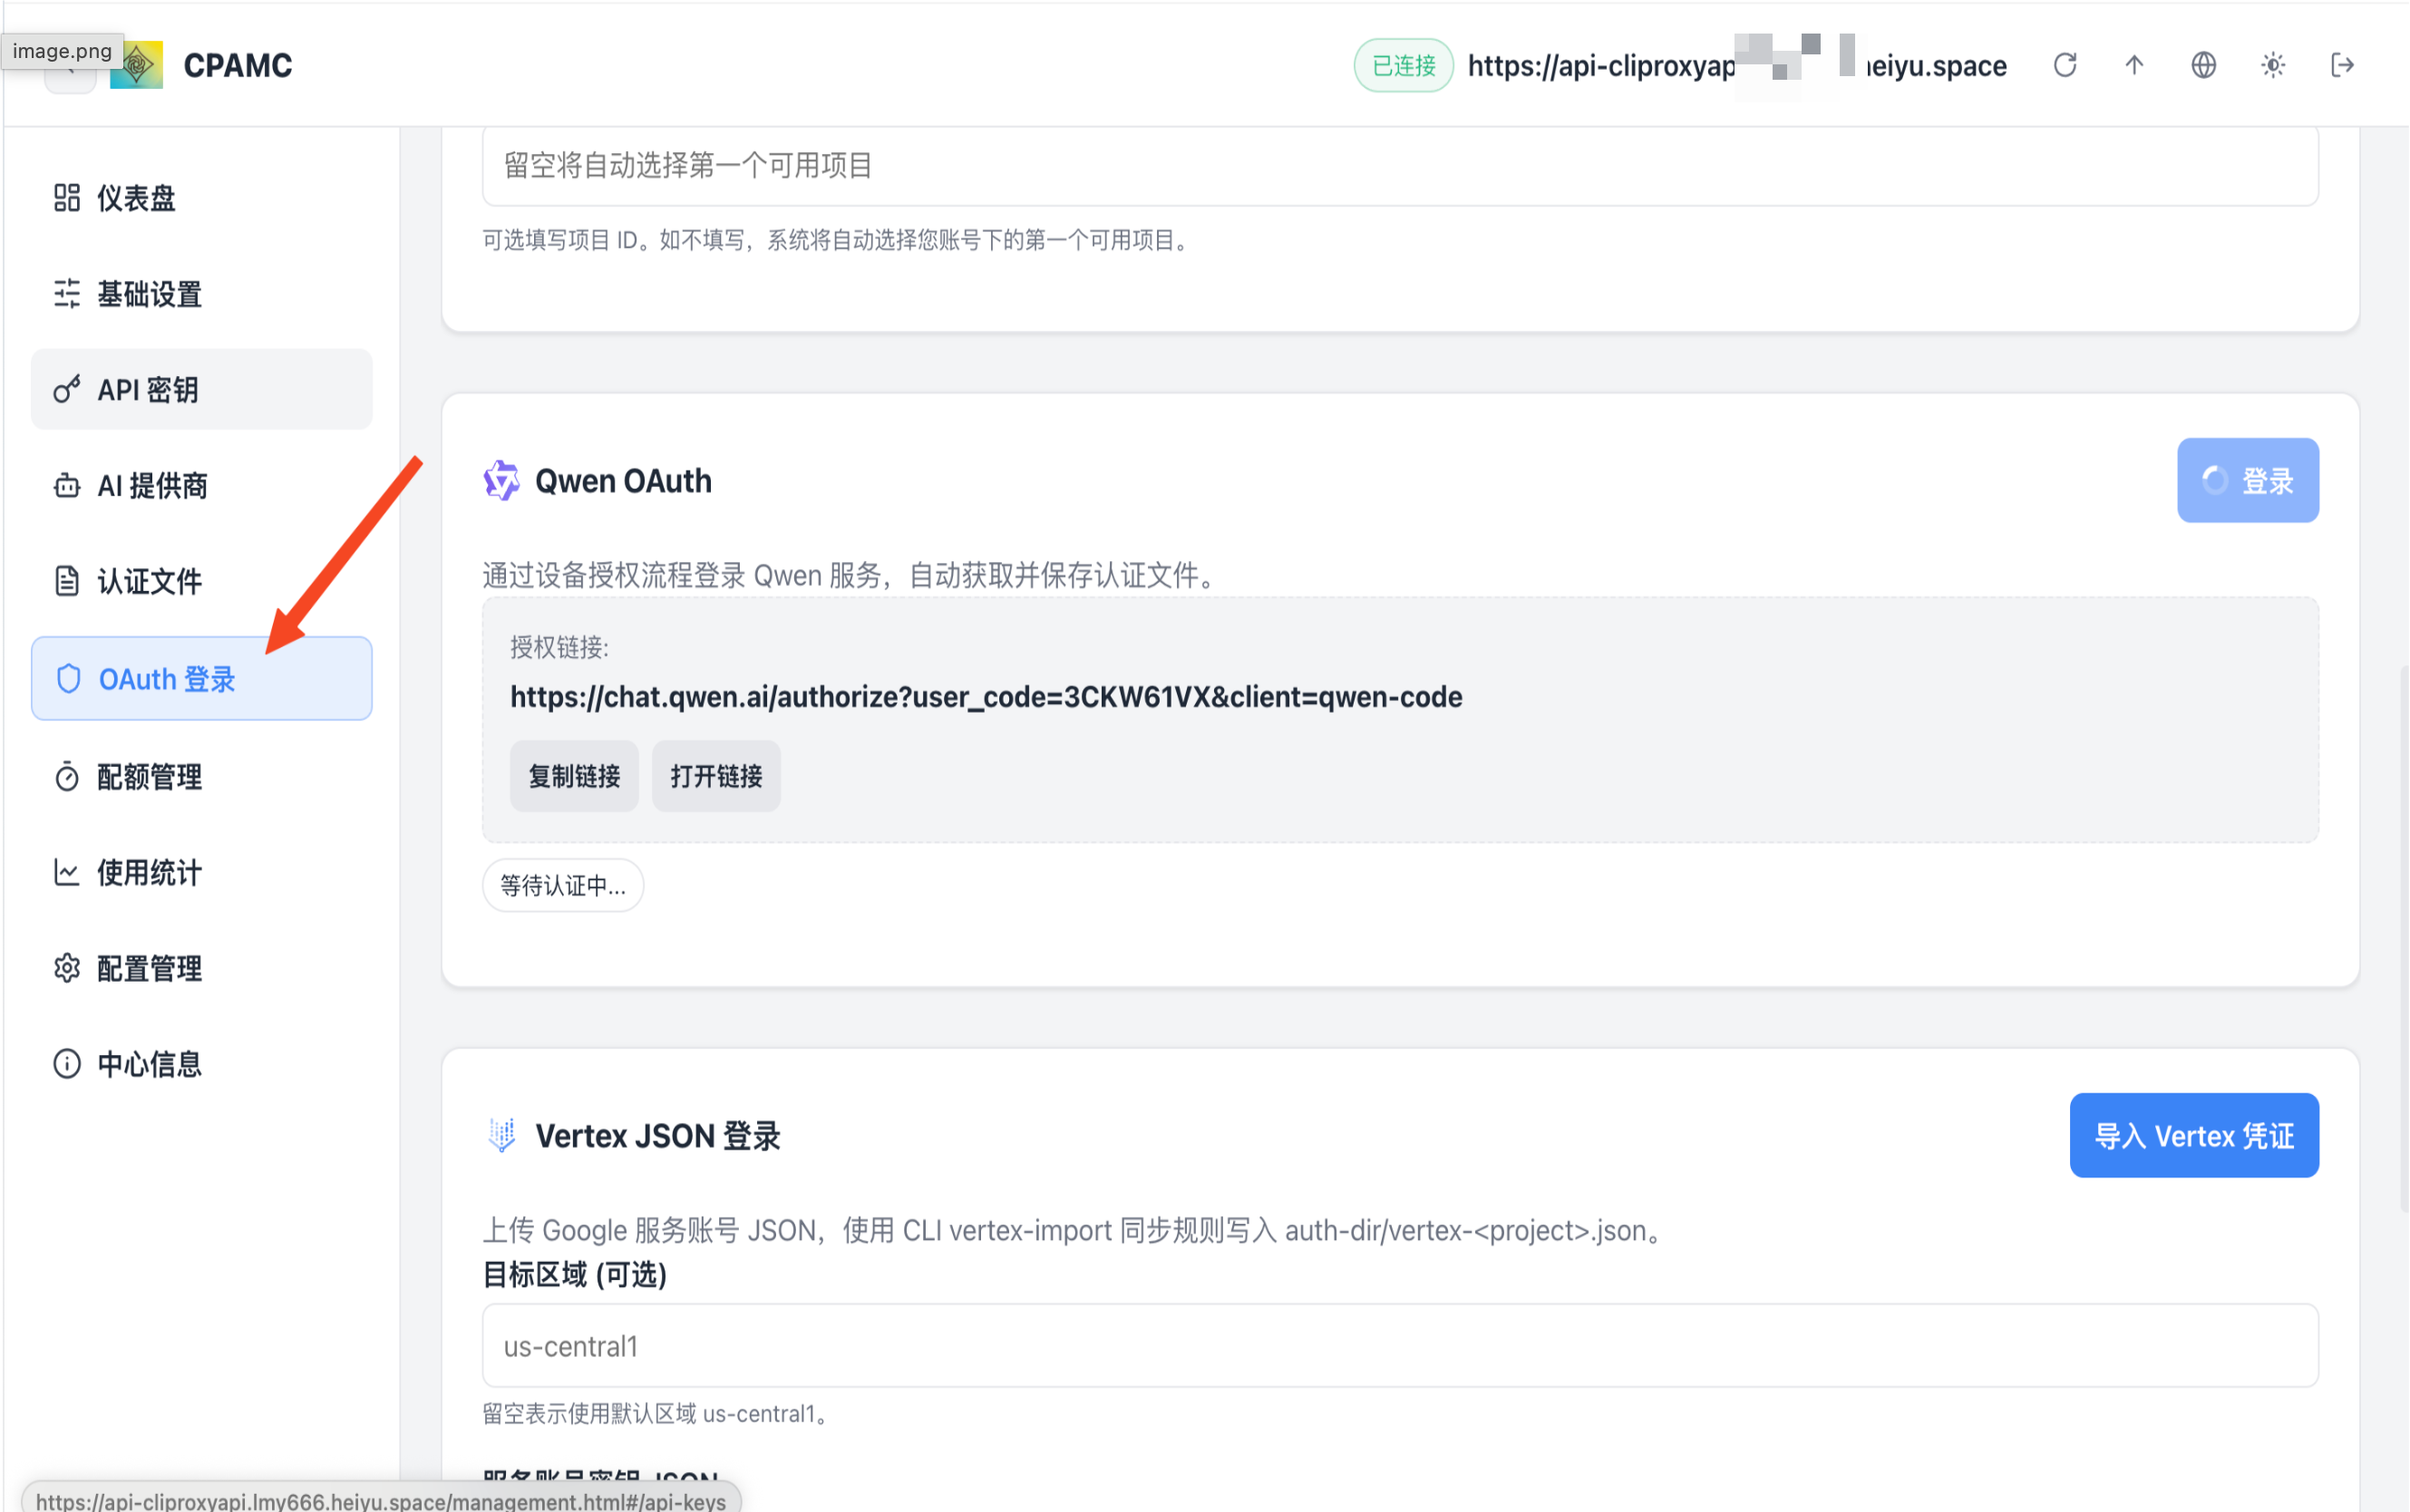Screen dimensions: 2410x1512
Task: Click the Vertex logo icon
Action: pos(502,1136)
